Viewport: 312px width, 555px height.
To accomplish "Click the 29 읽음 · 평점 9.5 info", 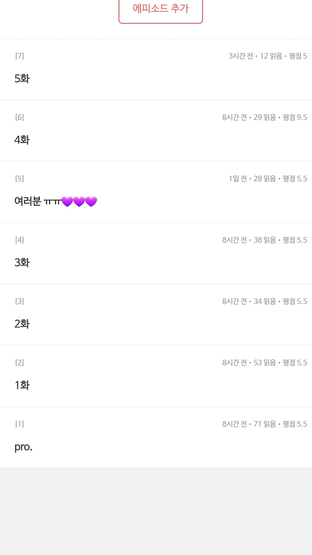I will pyautogui.click(x=280, y=117).
